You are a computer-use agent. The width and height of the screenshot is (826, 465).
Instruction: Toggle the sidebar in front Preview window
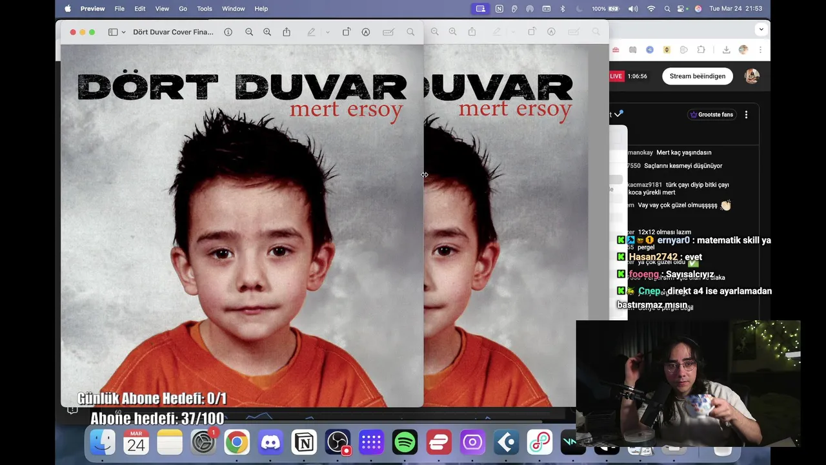(112, 32)
